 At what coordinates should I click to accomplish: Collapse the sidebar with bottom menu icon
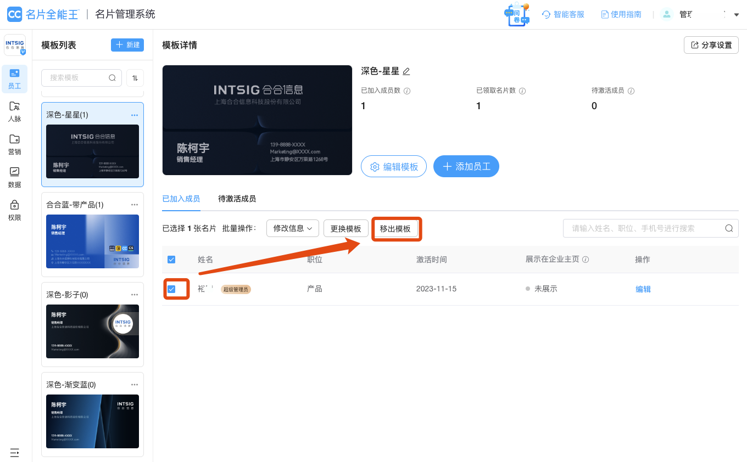[15, 453]
